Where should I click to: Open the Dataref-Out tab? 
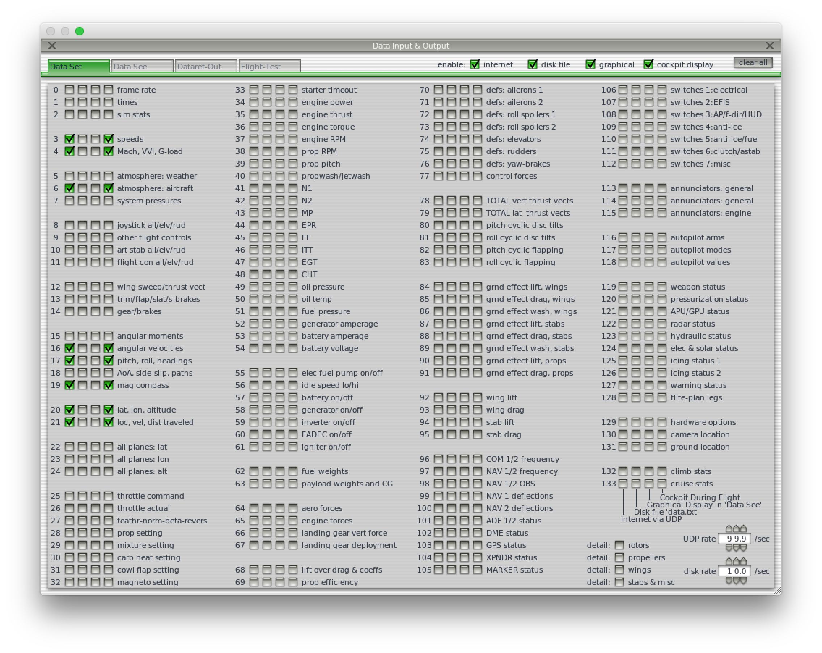(206, 66)
